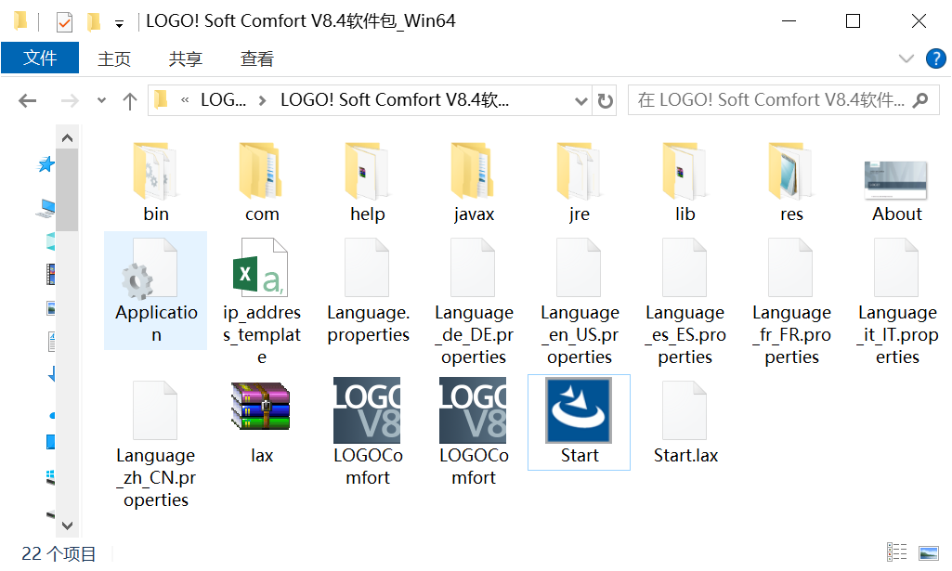Show hidden breadcrumb path levels
The image size is (952, 571).
click(185, 100)
